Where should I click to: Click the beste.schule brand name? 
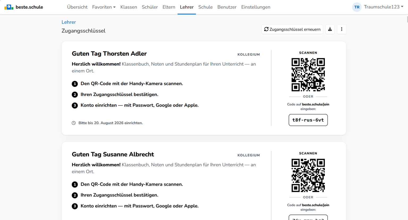[29, 7]
